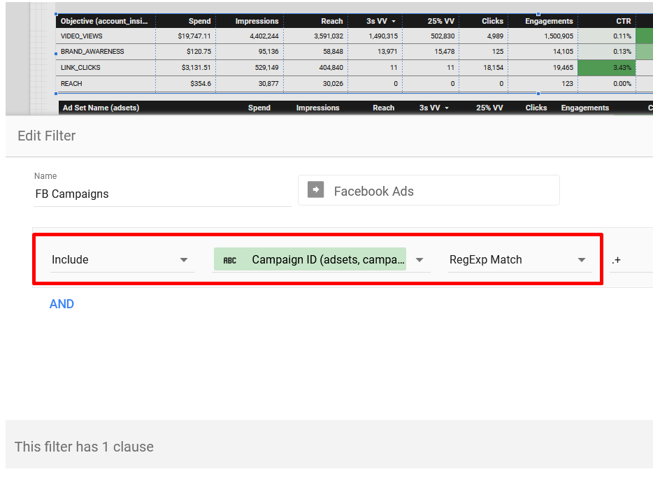Click the regex value field containing .+

tap(629, 260)
